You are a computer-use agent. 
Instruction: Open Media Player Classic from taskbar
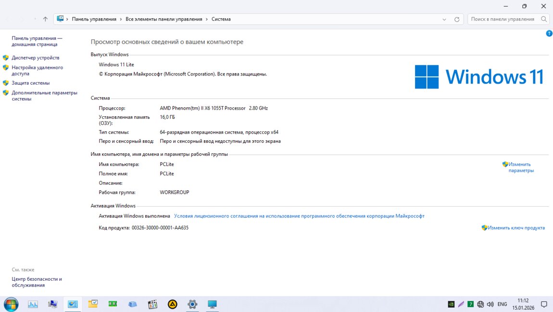click(x=152, y=304)
